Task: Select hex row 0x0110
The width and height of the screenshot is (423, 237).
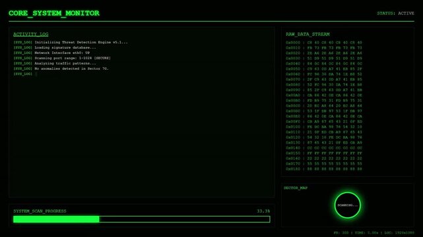Action: pos(324,132)
